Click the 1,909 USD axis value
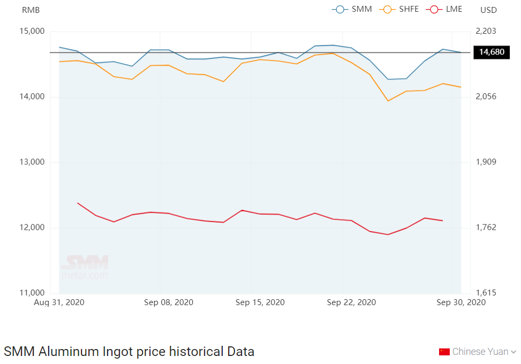Screen dimensions: 521x364 (486, 162)
